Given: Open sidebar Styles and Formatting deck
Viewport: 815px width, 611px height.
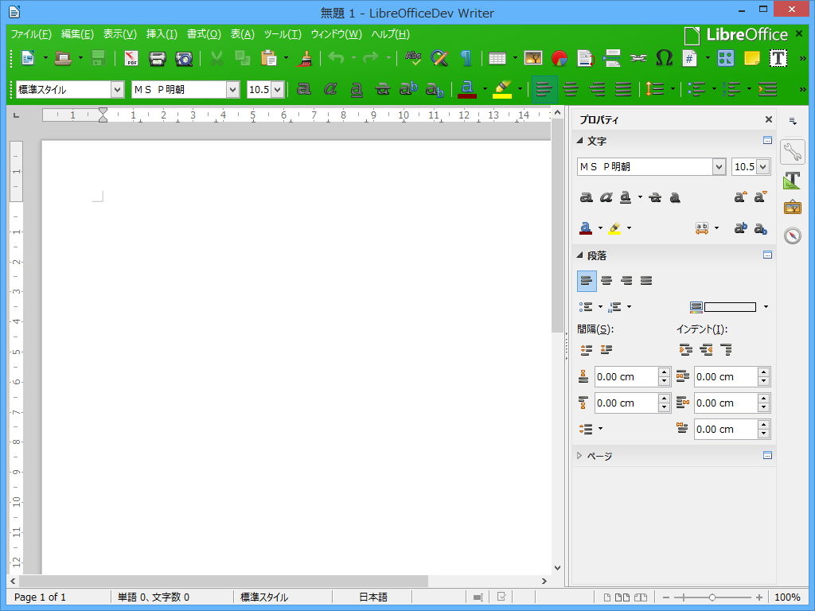Looking at the screenshot, I should (792, 181).
